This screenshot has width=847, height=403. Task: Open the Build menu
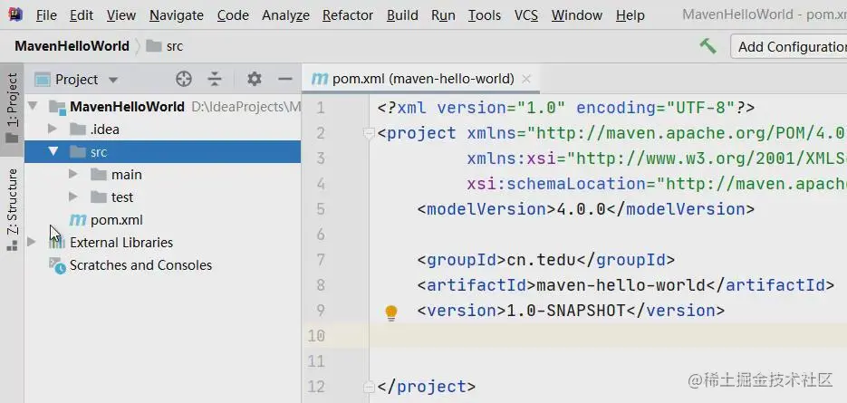[402, 15]
